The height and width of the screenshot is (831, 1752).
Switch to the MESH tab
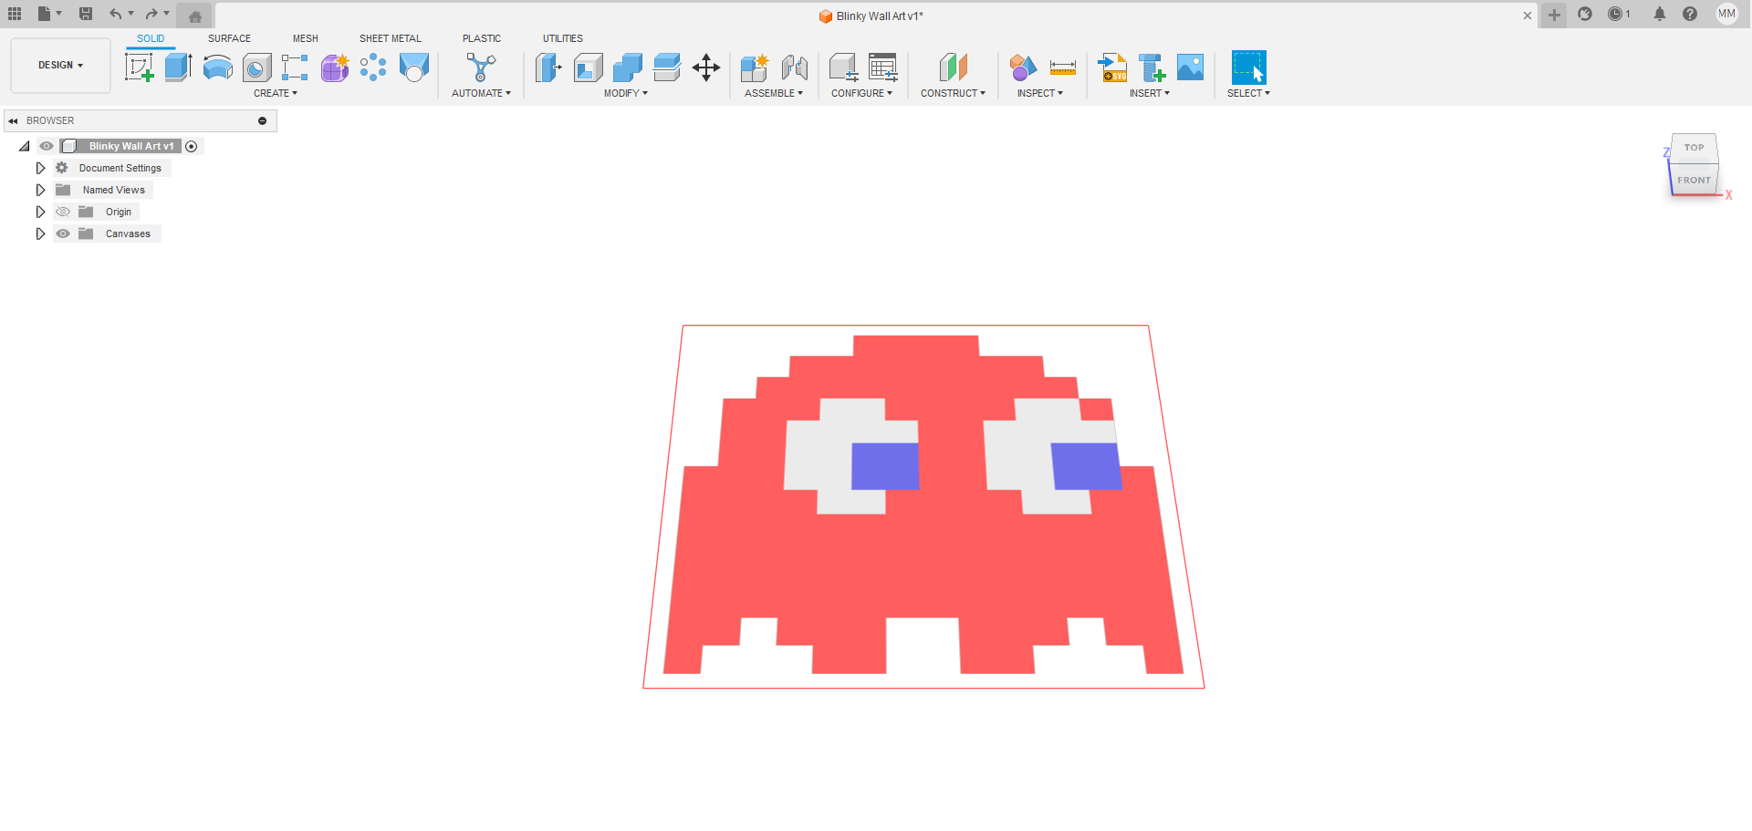tap(306, 38)
